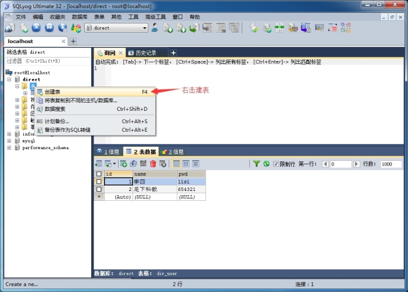Switch to the 3 信息 result tab
408x292 pixels.
pyautogui.click(x=173, y=152)
